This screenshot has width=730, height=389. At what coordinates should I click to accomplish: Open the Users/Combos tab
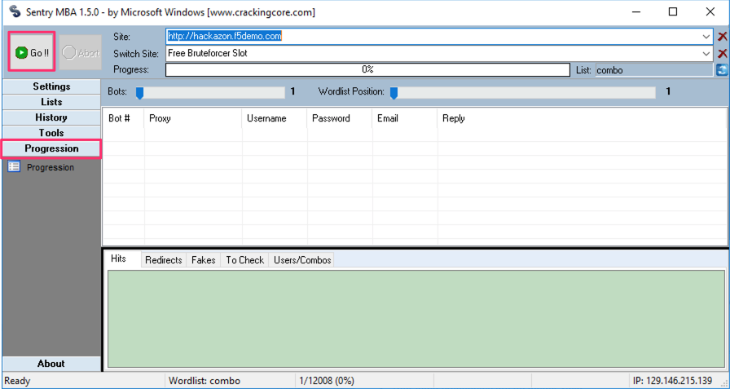click(302, 260)
